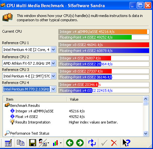Expand Reference CPU 2 dropdown arrow
The image size is (153, 149).
tap(53, 63)
